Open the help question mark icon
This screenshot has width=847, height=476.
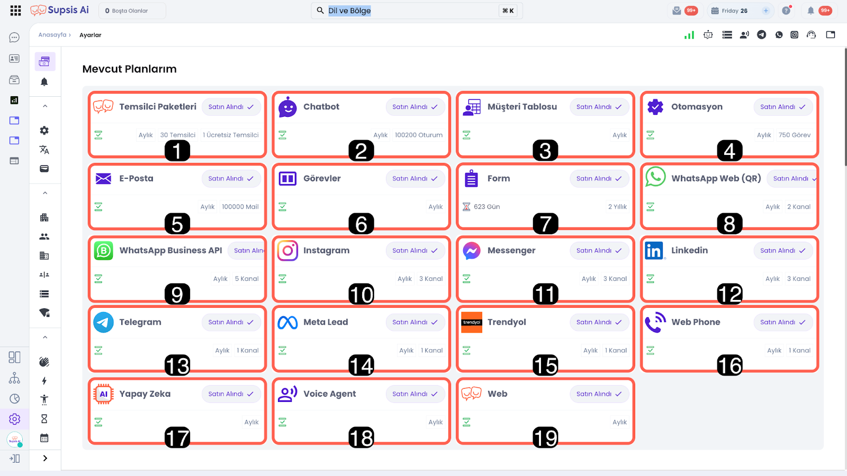pos(786,11)
